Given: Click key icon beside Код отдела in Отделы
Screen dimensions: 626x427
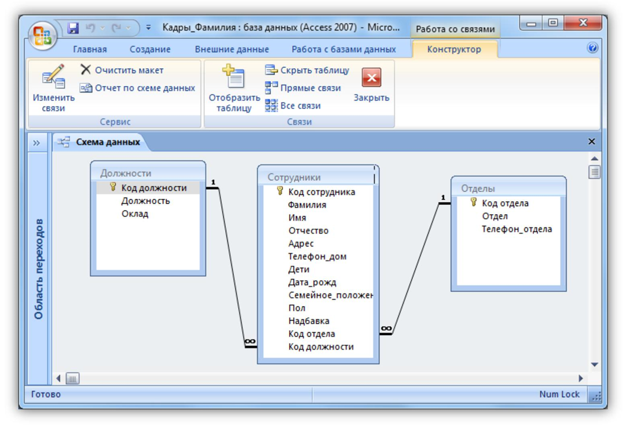Looking at the screenshot, I should pyautogui.click(x=474, y=203).
